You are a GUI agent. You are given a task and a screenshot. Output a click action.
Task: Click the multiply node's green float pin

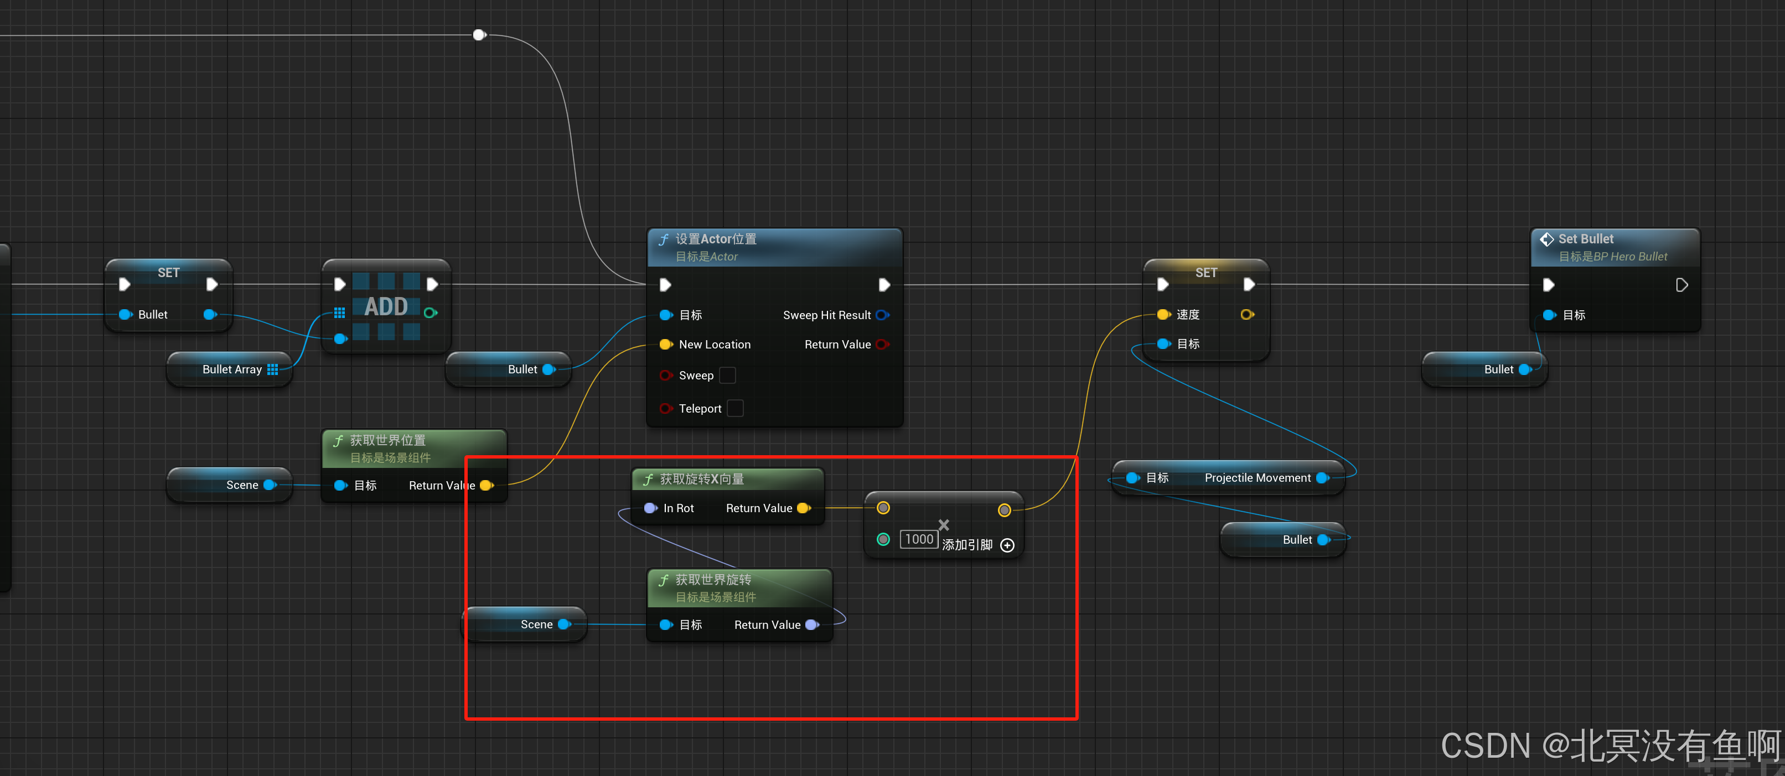[x=883, y=539]
